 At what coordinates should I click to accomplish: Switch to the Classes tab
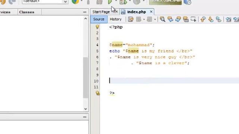point(27,12)
